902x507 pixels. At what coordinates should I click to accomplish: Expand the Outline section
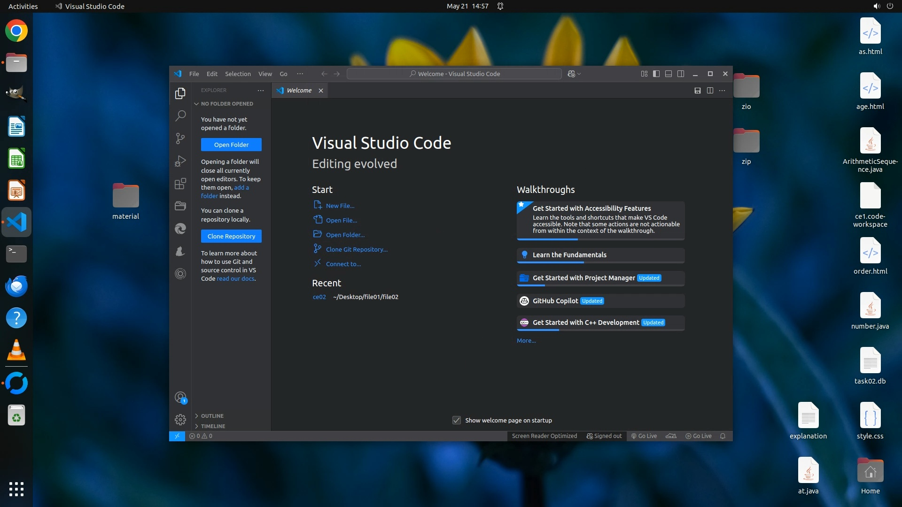(x=212, y=416)
